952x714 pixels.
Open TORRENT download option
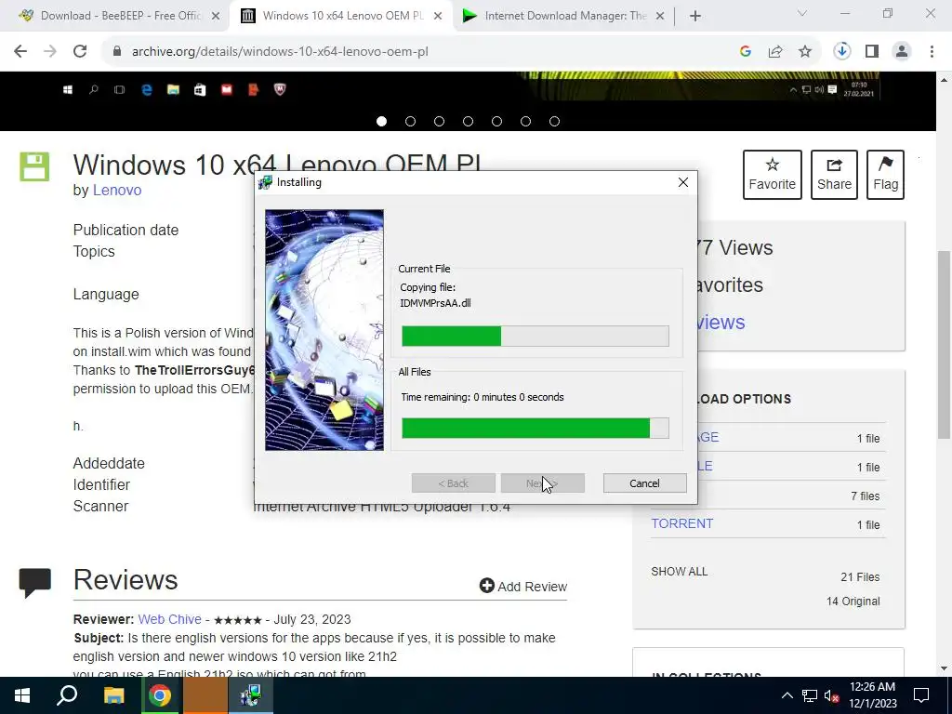pos(682,523)
